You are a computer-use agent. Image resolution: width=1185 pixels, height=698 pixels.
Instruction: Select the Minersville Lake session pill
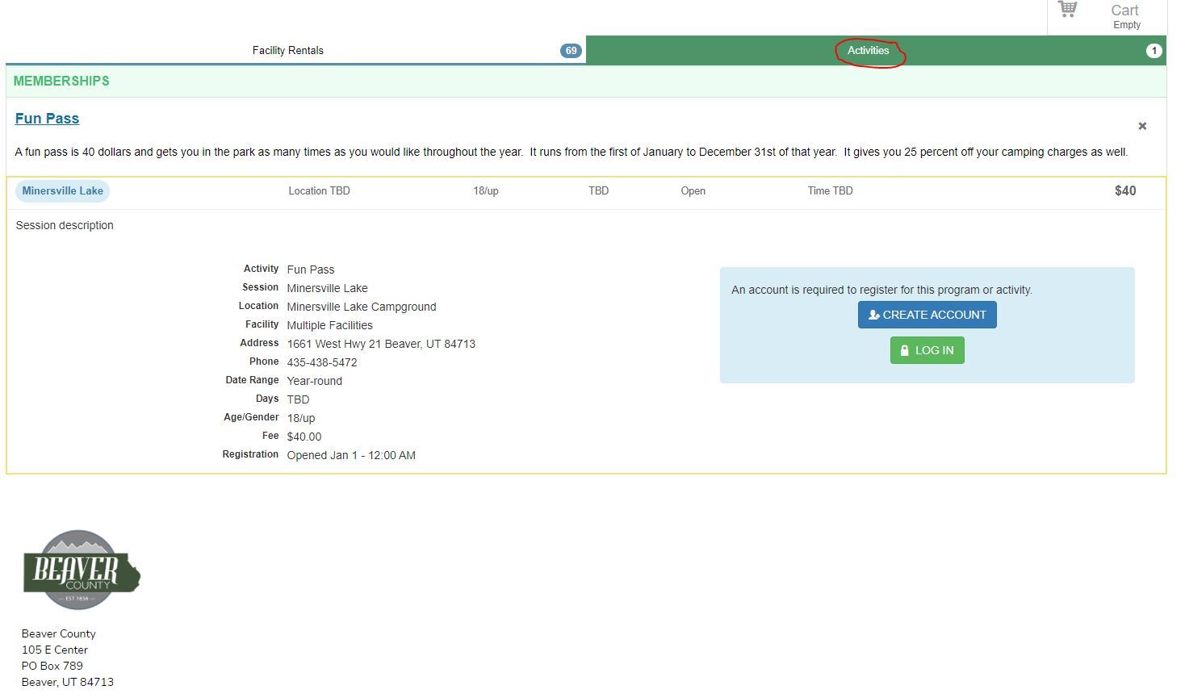pyautogui.click(x=62, y=191)
